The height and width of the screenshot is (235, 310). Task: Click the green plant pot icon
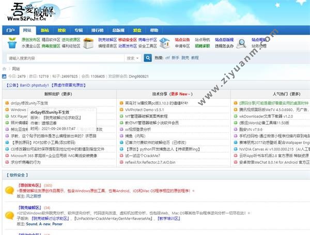coord(12,43)
